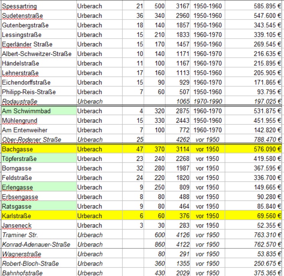Click the Töpferstraße street name cell

pos(38,159)
